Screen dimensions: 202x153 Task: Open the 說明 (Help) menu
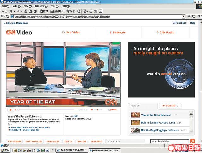pos(66,6)
